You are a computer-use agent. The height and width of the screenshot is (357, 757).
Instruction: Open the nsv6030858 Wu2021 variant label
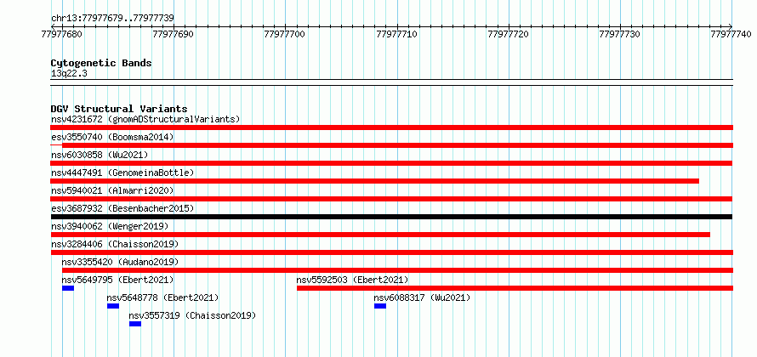tap(100, 155)
